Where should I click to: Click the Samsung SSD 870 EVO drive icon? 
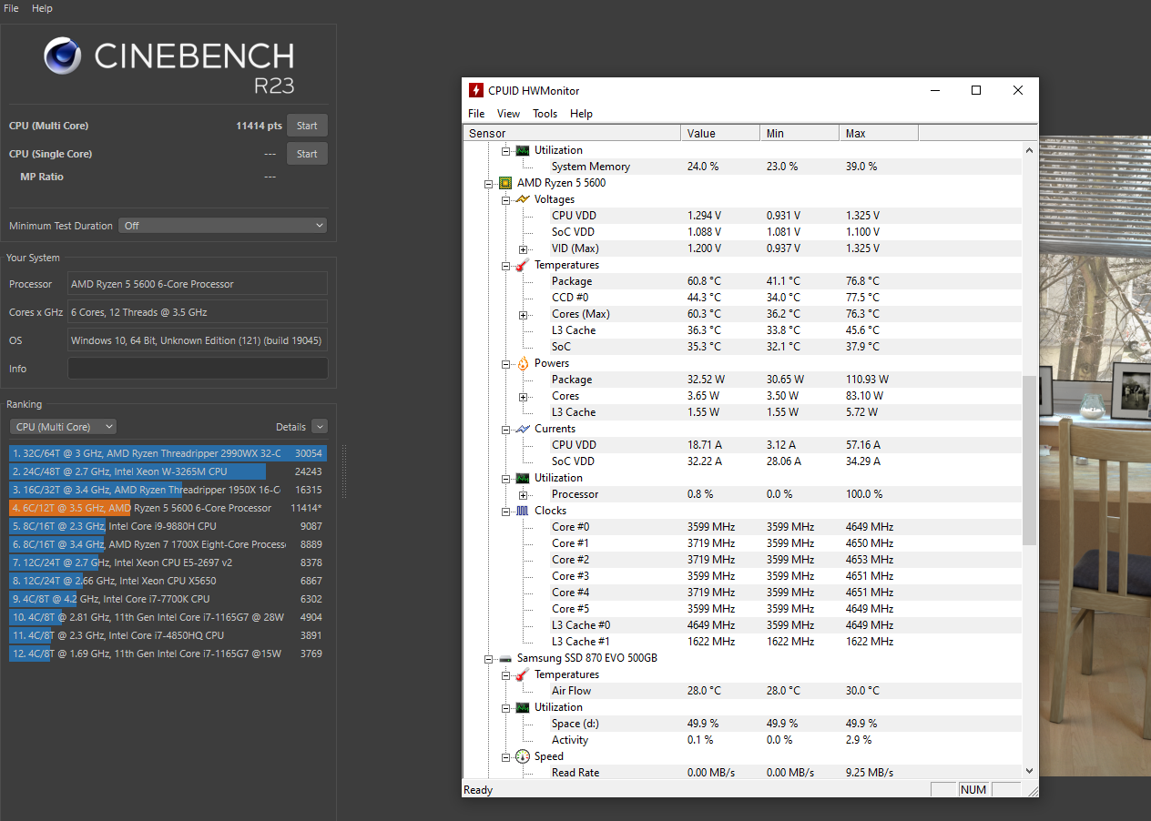coord(505,658)
